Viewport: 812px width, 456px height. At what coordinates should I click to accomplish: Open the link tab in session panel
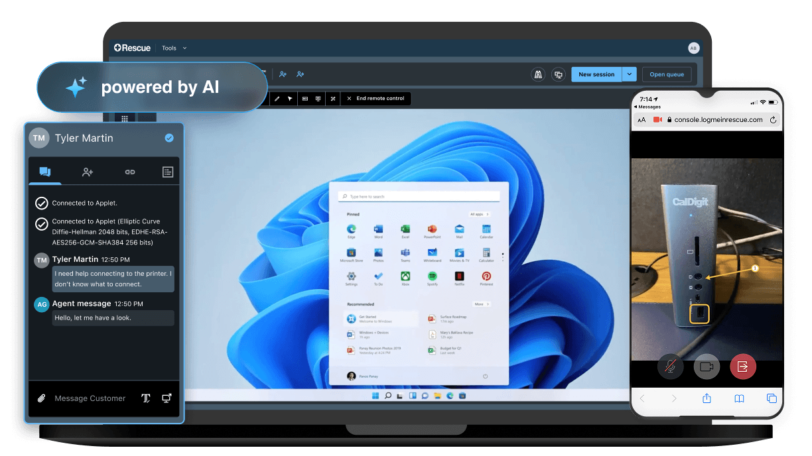[130, 172]
